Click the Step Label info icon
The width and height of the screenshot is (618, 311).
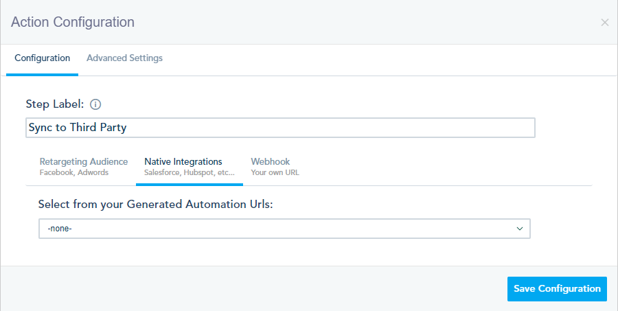click(x=95, y=104)
